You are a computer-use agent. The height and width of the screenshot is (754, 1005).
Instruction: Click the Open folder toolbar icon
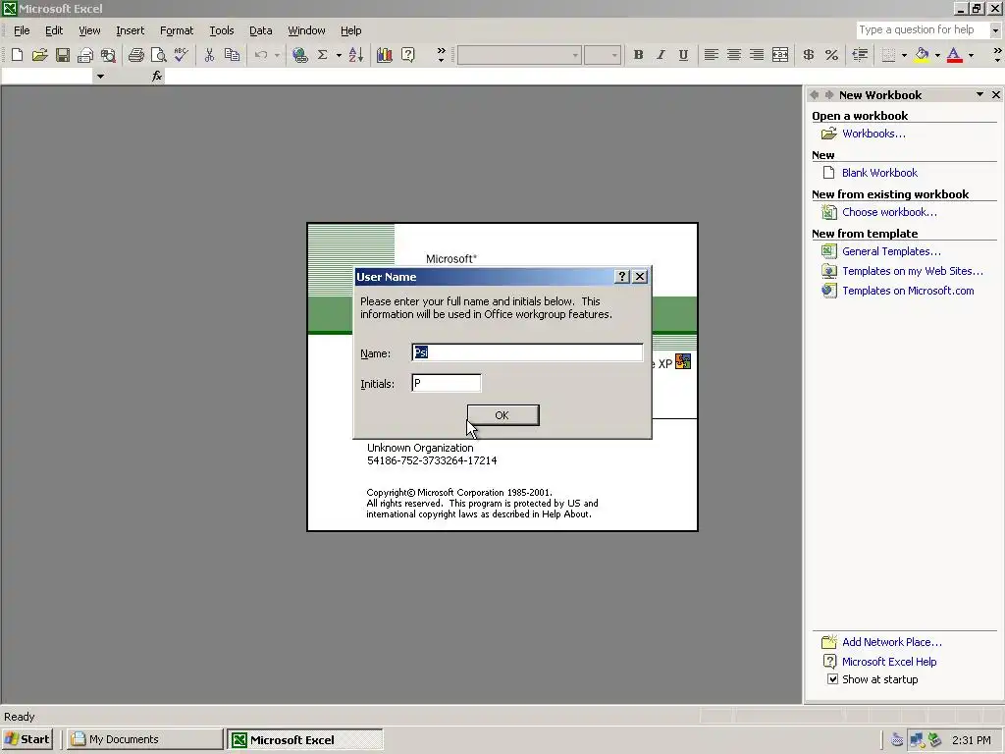(x=39, y=55)
